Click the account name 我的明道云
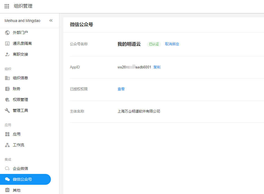 [129, 44]
